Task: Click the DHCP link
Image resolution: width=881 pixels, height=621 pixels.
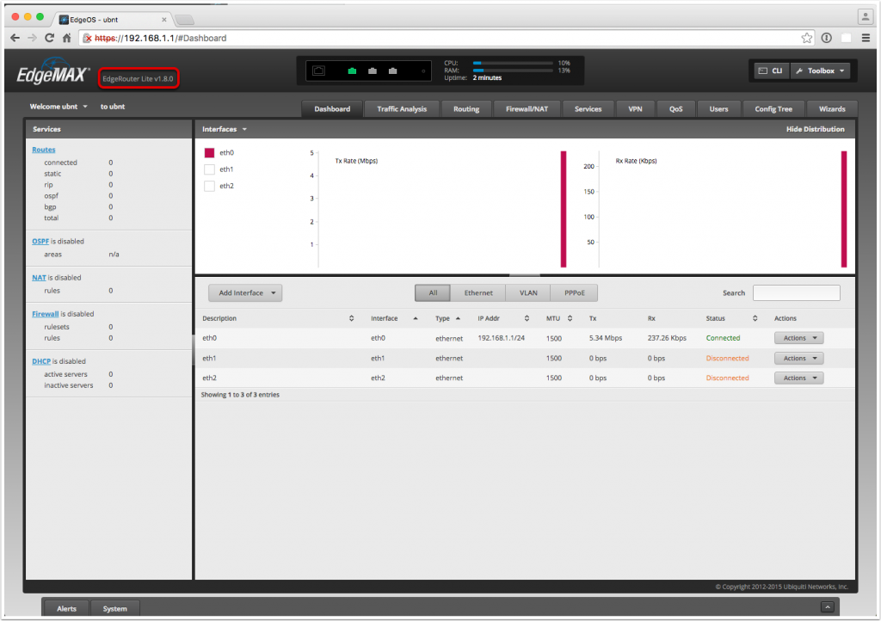Action: tap(41, 361)
